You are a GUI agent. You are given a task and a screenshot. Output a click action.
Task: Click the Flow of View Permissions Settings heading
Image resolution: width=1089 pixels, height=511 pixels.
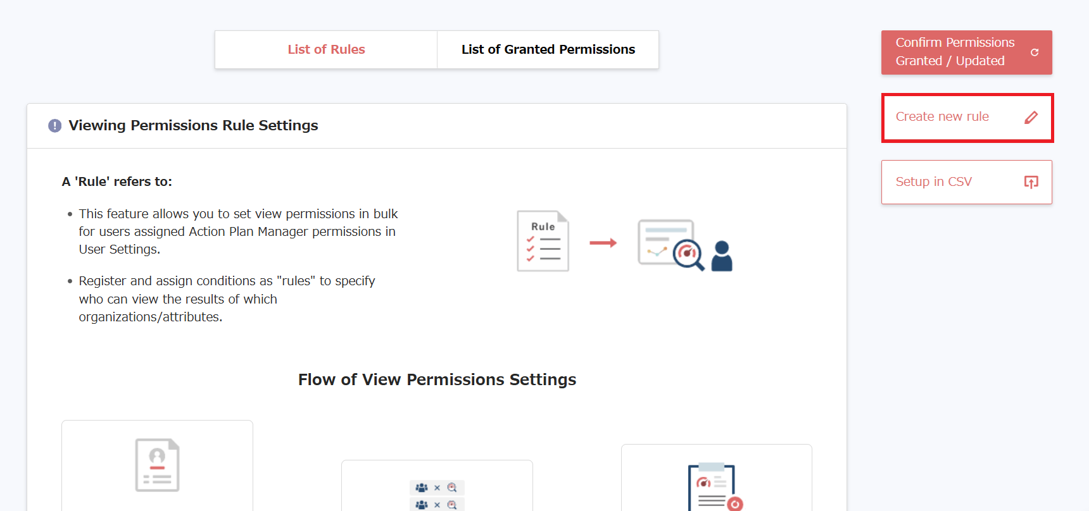(x=437, y=379)
